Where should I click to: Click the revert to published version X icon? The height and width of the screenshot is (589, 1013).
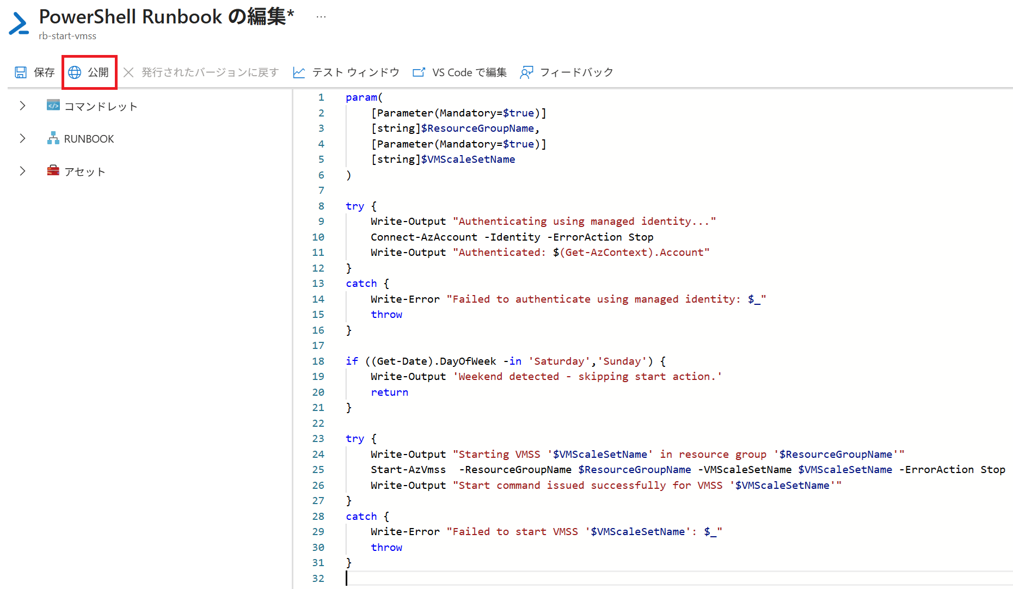pyautogui.click(x=128, y=72)
